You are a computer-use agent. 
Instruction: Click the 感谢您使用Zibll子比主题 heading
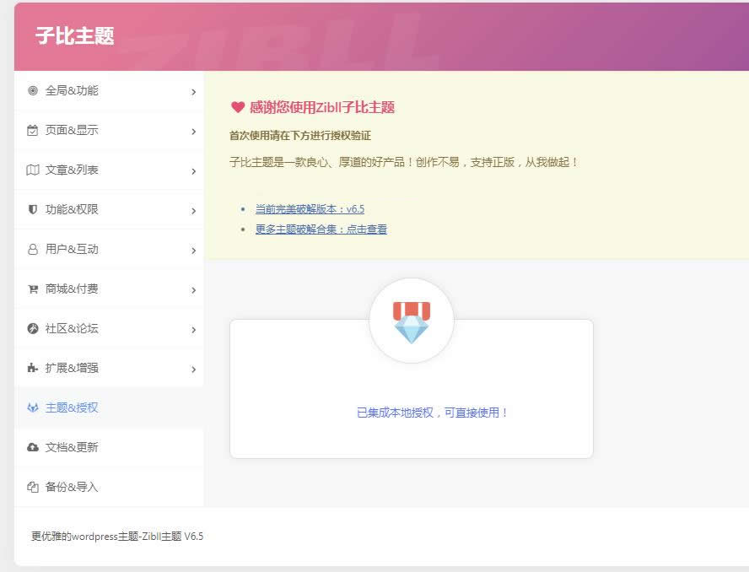[322, 107]
